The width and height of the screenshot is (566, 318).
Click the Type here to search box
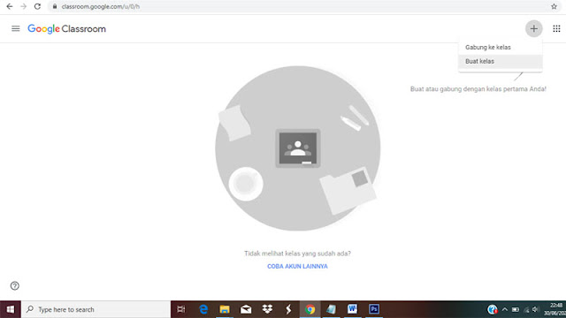point(96,309)
